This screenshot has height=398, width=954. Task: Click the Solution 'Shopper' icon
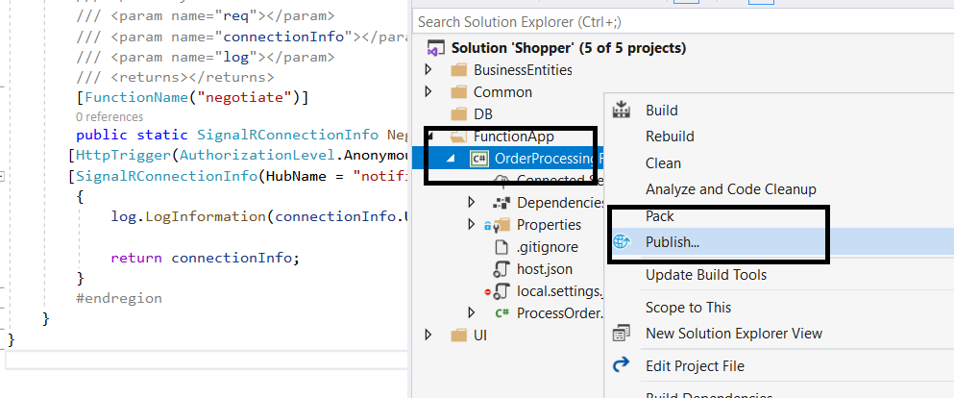(436, 48)
